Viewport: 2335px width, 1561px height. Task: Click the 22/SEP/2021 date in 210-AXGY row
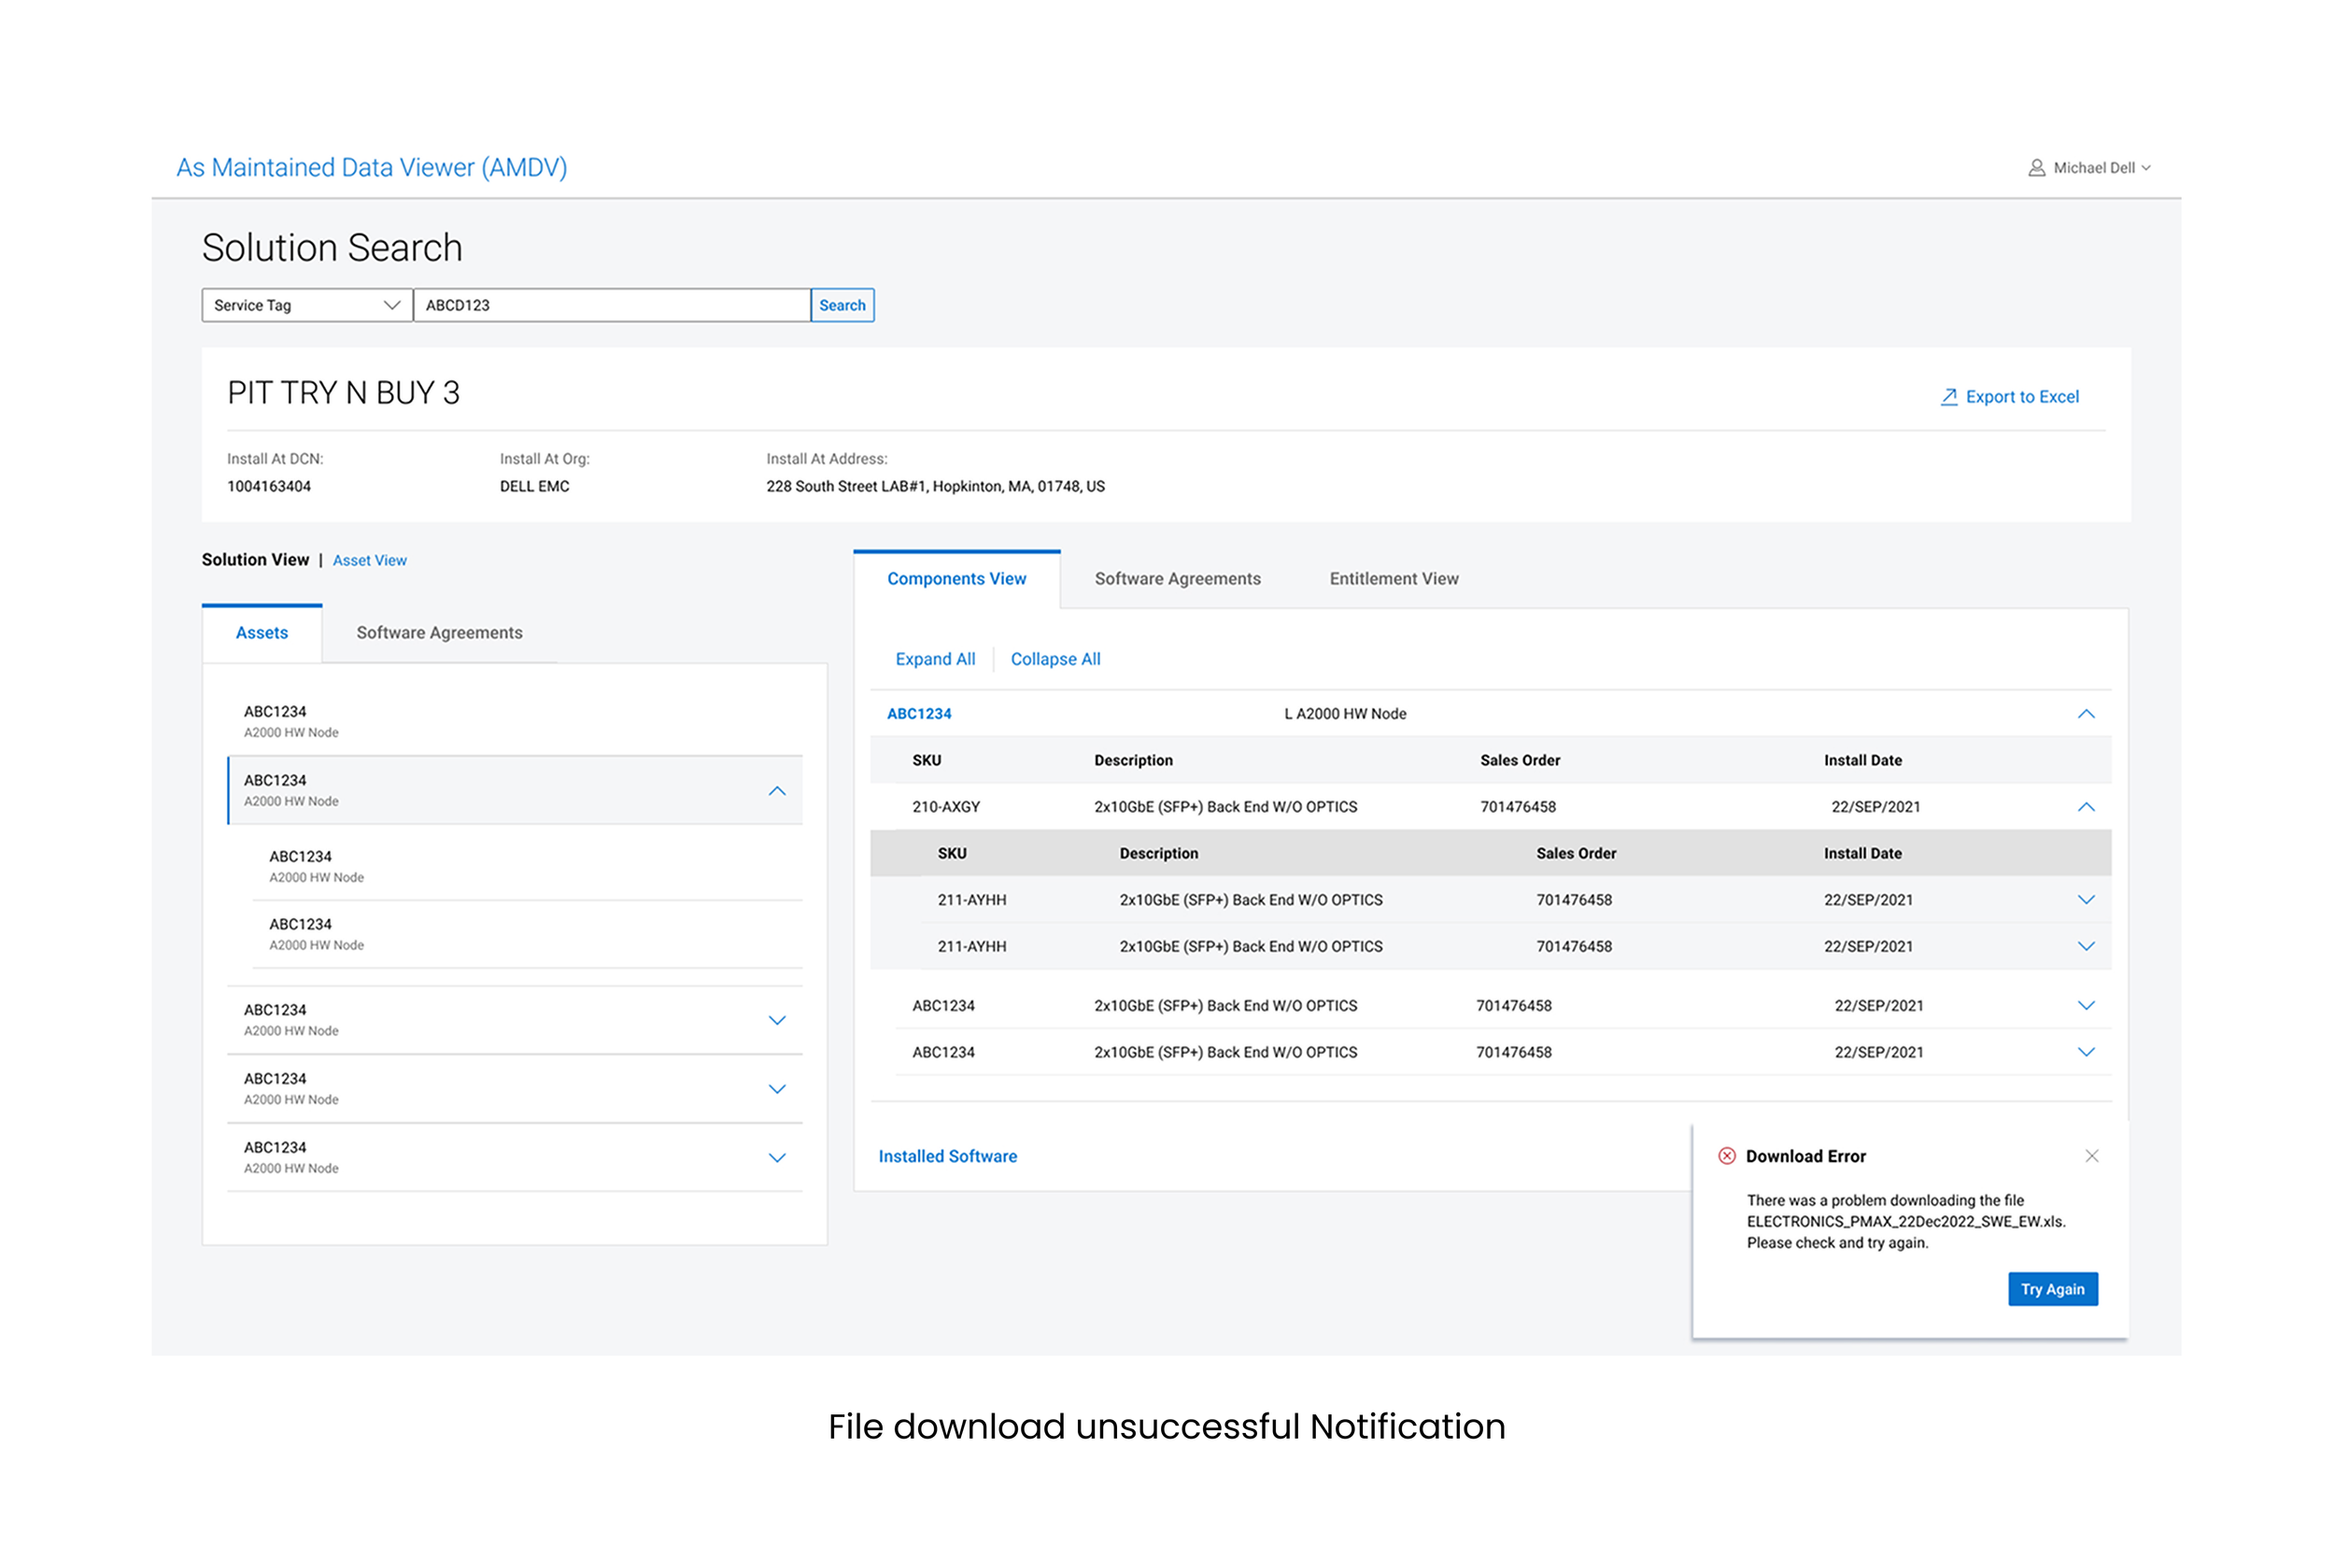pyautogui.click(x=1875, y=807)
